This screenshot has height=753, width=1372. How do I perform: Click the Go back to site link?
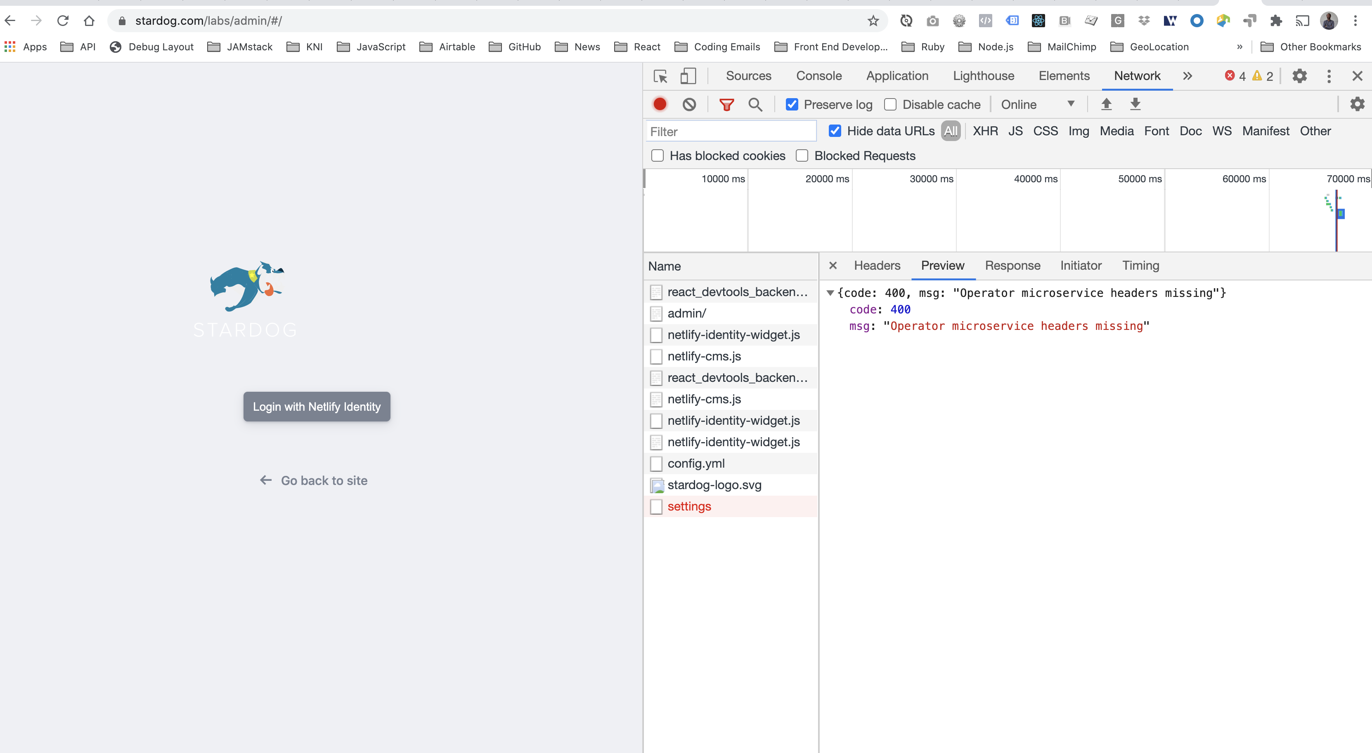(x=313, y=480)
